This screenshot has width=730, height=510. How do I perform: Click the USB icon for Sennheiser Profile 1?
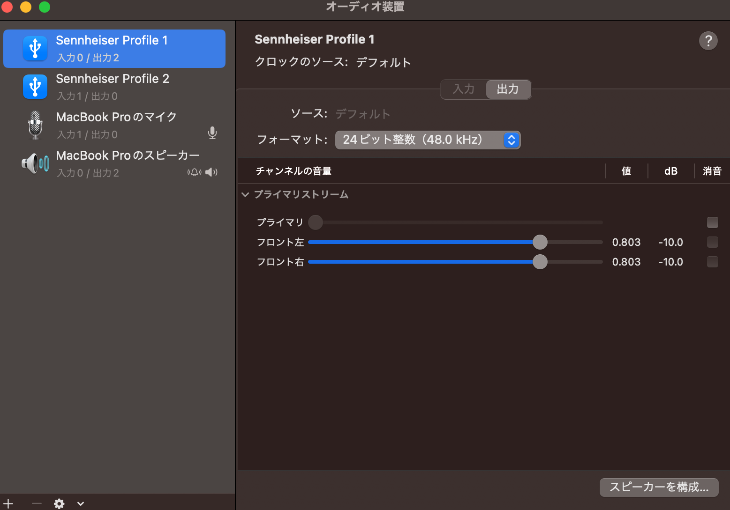point(35,49)
